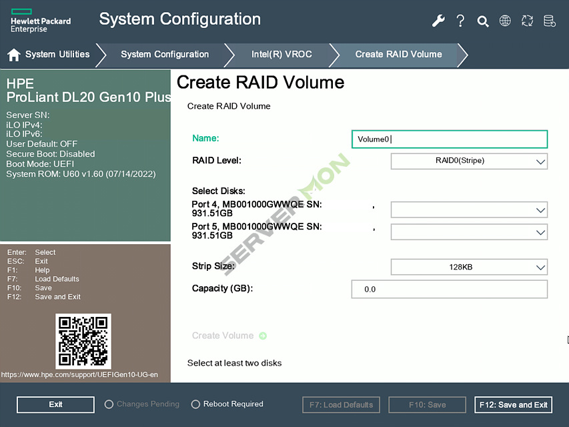Click the 'Create RAID Volume' page heading
Viewport: 569px width, 427px height.
pyautogui.click(x=260, y=83)
